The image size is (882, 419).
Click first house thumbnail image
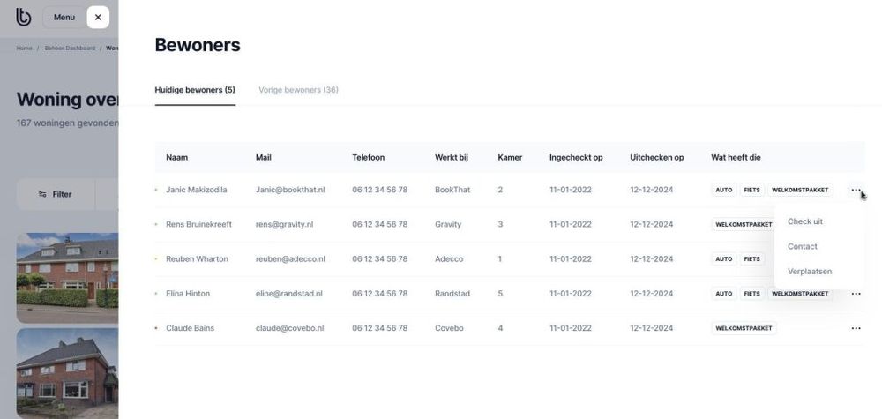[x=68, y=278]
